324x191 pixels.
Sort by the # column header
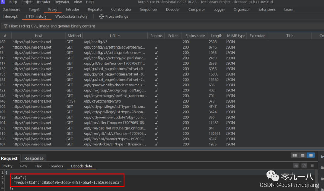click(5, 36)
